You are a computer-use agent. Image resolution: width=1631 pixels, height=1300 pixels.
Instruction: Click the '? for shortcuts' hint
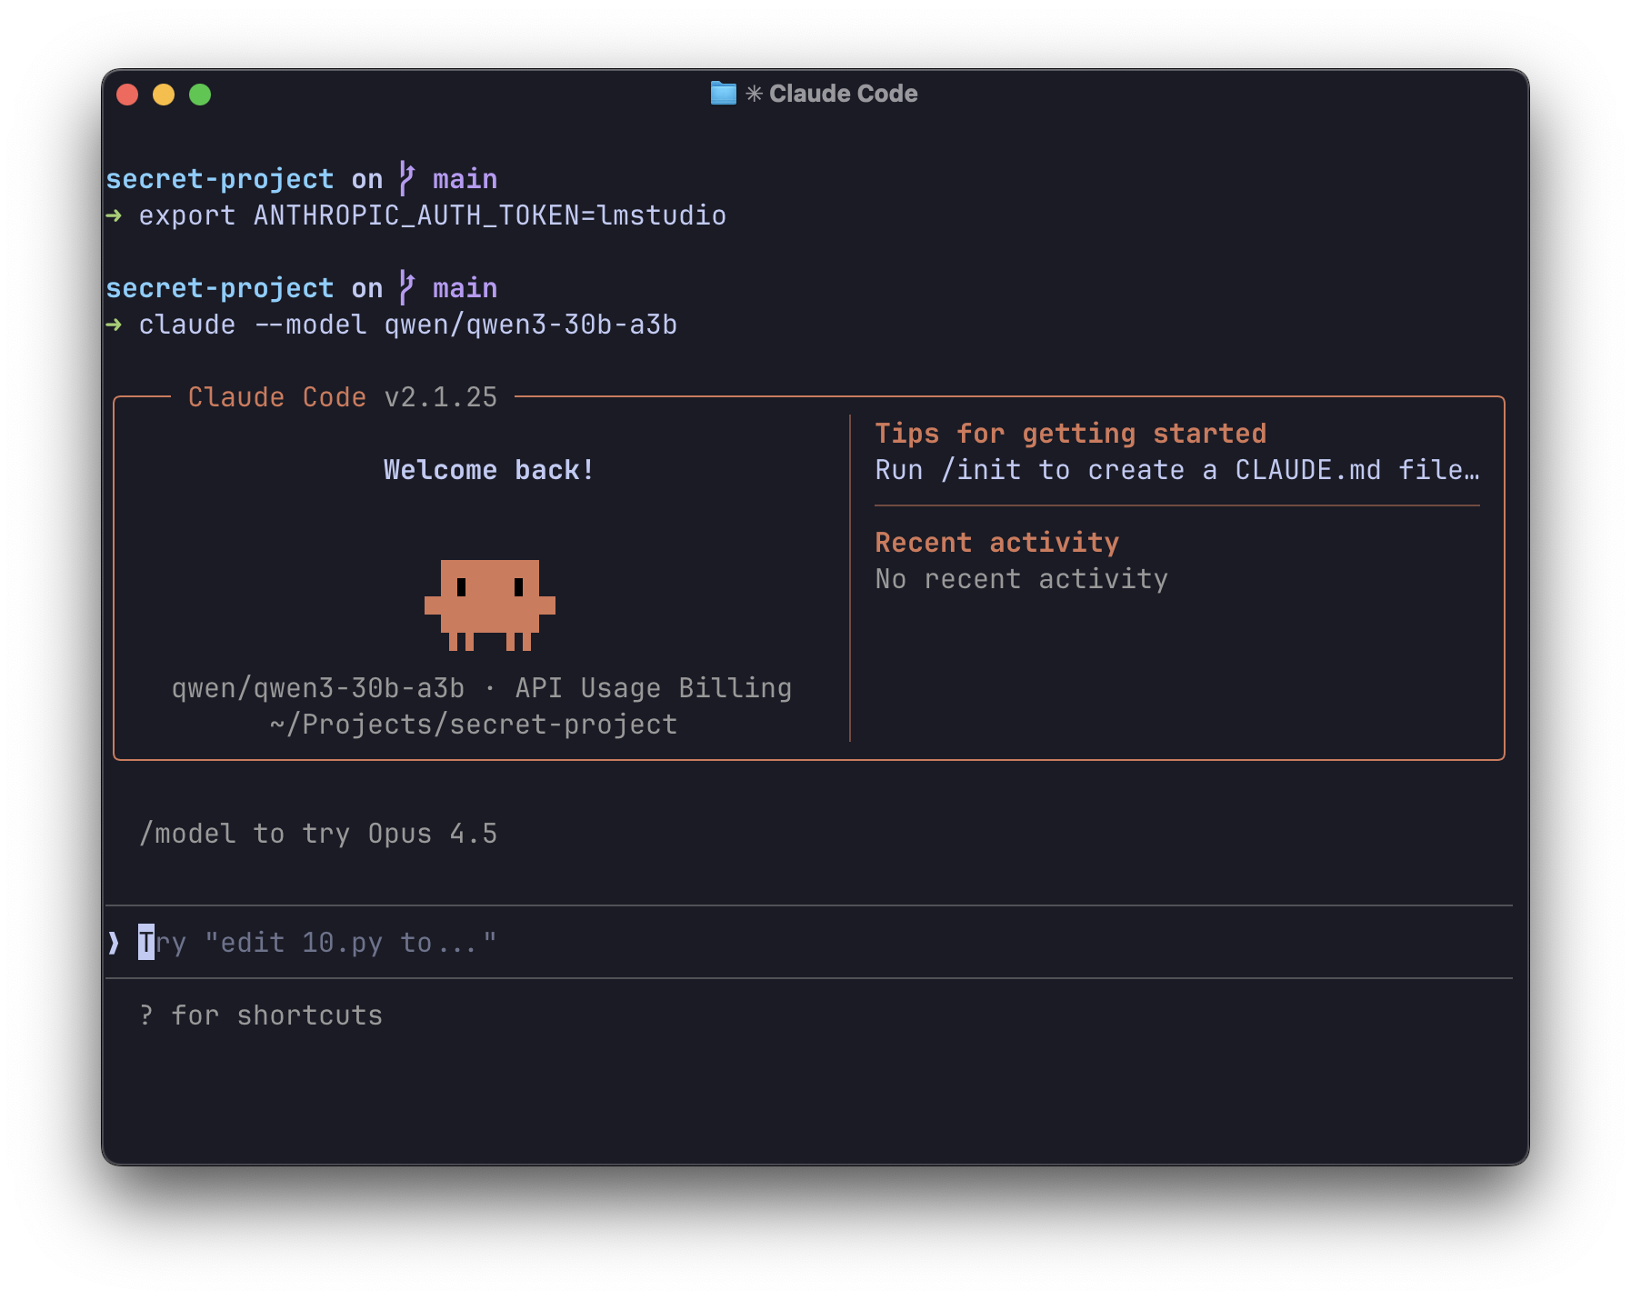(261, 1015)
